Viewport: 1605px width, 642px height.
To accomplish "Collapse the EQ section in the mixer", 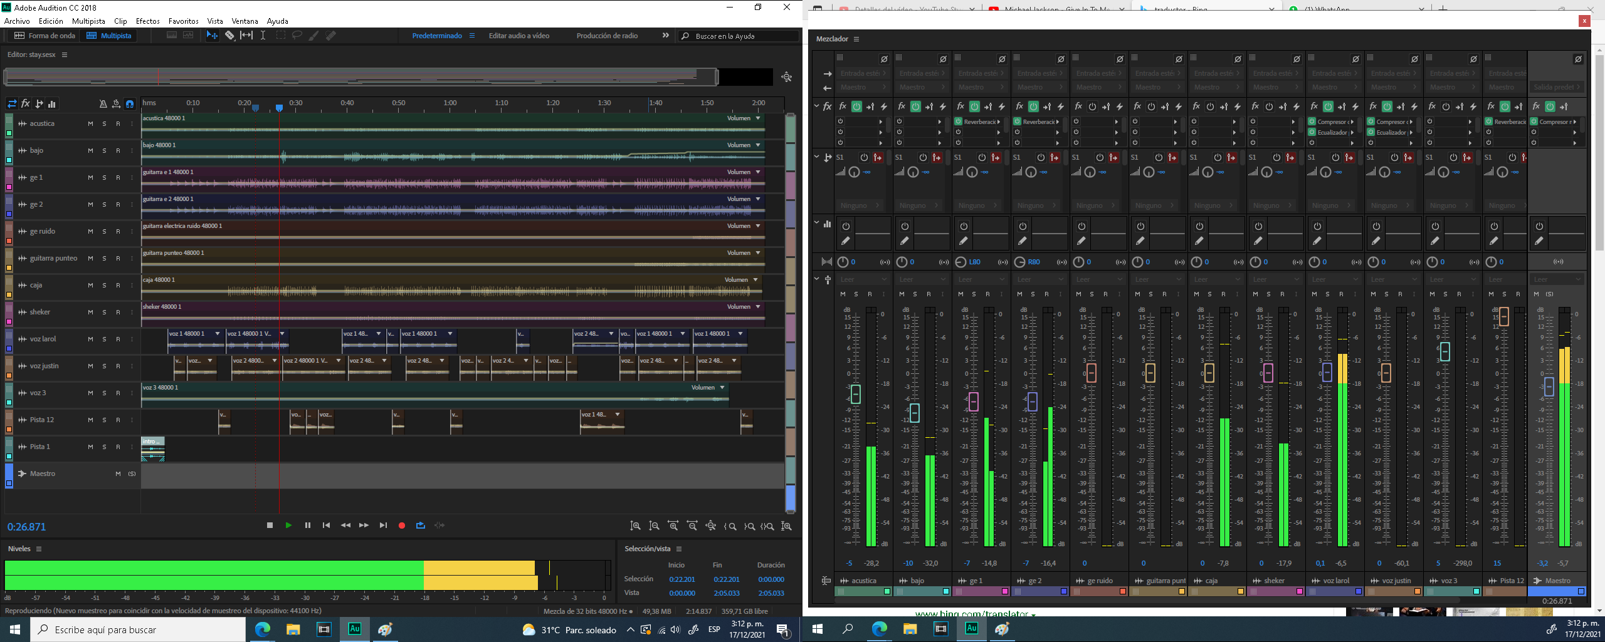I will (817, 222).
